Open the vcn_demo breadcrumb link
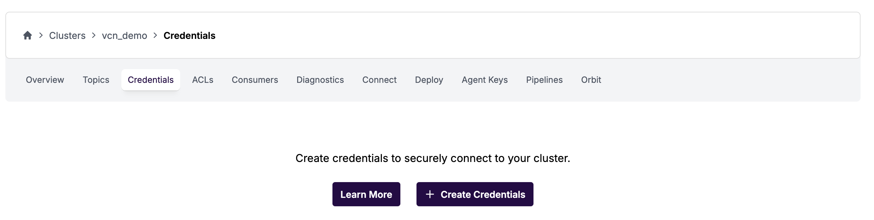Viewport: 874px width, 220px height. coord(124,36)
